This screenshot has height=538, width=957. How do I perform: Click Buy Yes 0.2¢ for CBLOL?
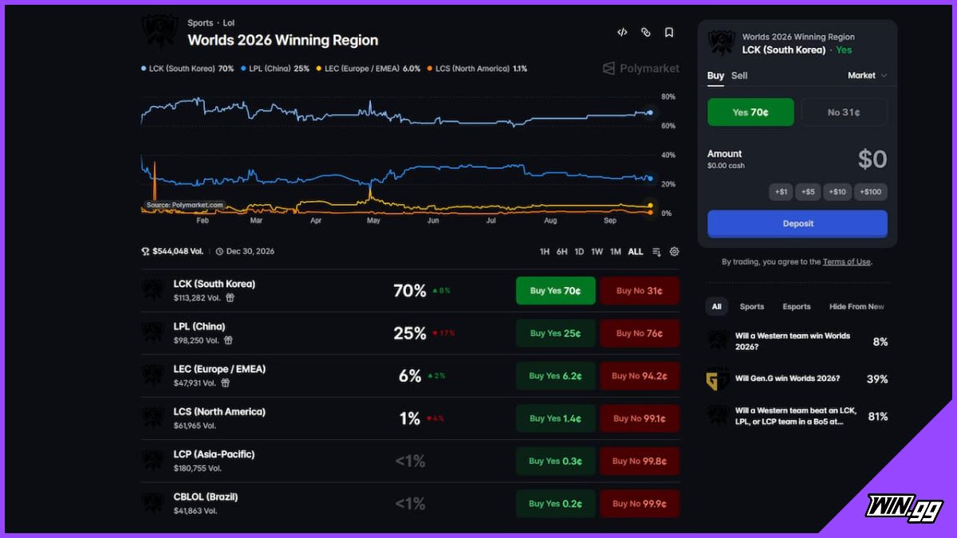click(556, 504)
